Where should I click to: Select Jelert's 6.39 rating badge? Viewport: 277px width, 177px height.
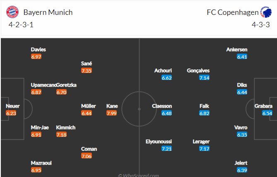coord(242,170)
